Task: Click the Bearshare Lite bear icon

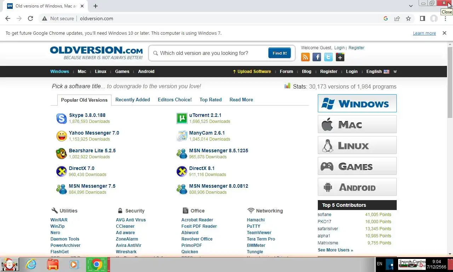Action: (x=62, y=154)
